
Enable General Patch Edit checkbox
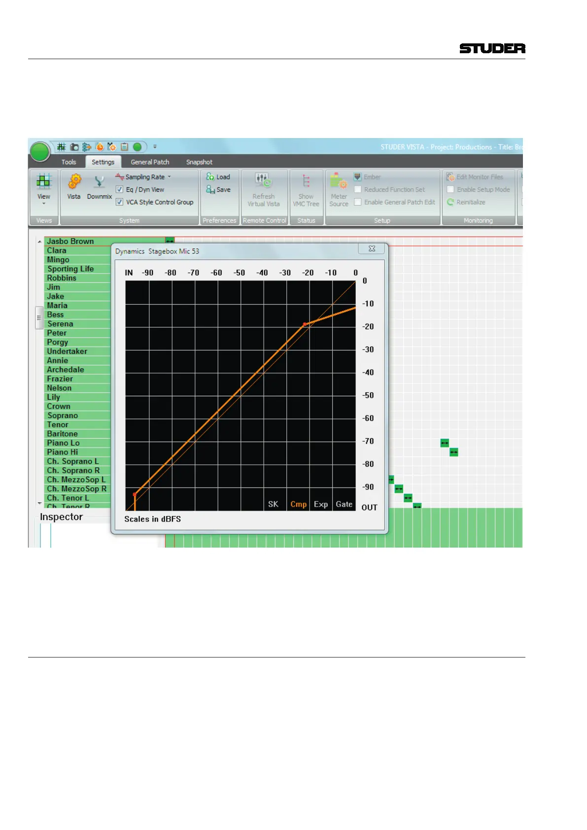coord(358,202)
